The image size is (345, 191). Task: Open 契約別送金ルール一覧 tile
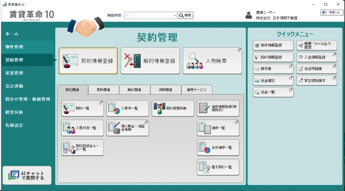pyautogui.click(x=82, y=148)
